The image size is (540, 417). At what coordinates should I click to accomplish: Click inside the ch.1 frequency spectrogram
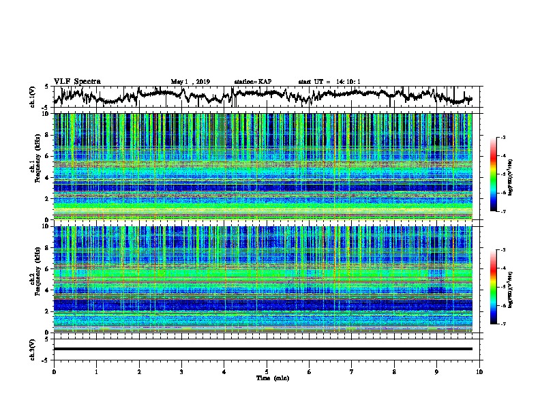262,166
